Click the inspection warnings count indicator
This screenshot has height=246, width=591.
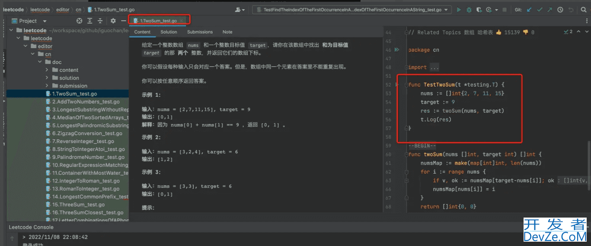coord(569,32)
